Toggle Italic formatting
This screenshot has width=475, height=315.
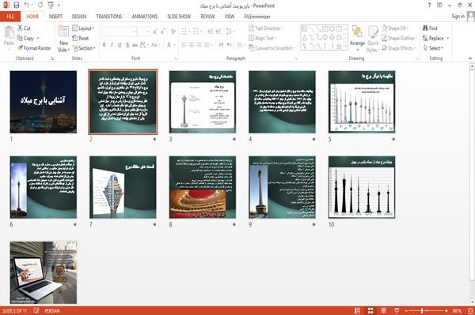pyautogui.click(x=112, y=45)
